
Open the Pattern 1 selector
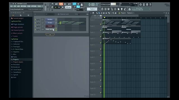pos(92,9)
